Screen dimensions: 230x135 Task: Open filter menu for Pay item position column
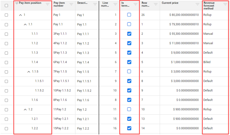click(x=47, y=4)
